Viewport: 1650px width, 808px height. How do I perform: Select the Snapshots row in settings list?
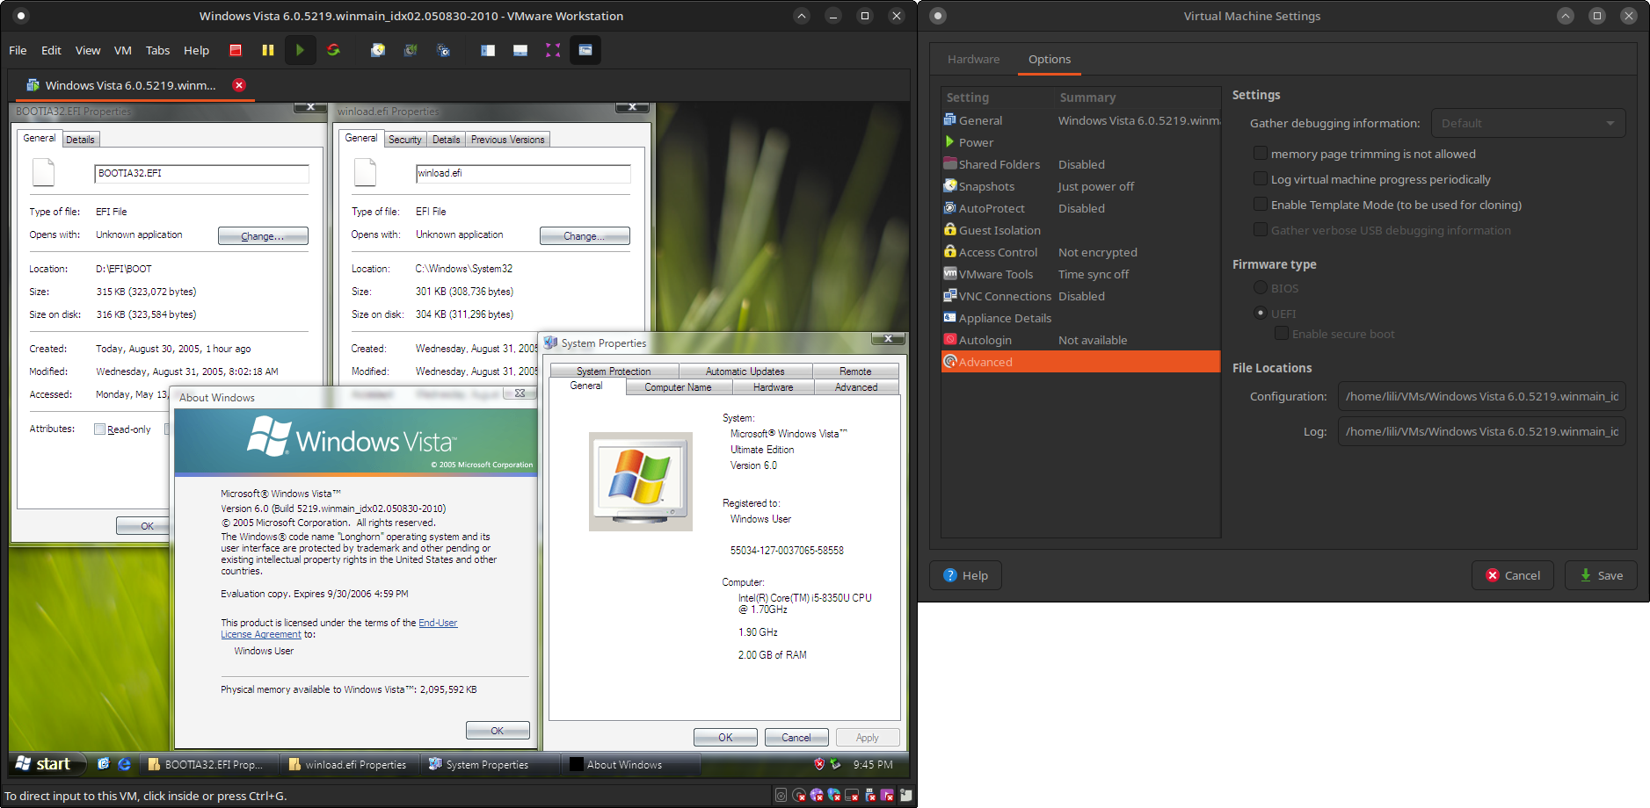pyautogui.click(x=986, y=186)
